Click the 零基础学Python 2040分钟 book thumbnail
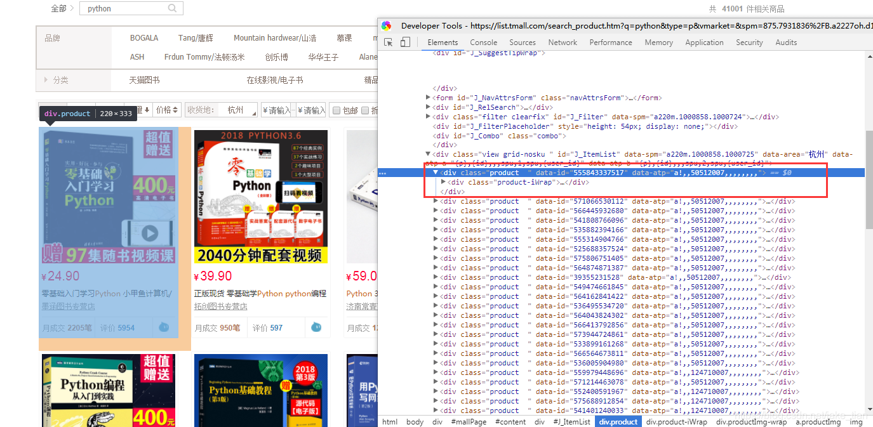 coord(261,197)
